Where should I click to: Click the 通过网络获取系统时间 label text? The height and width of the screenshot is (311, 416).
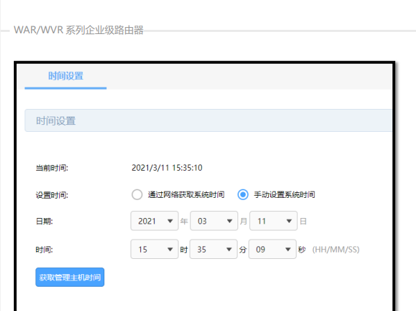186,194
